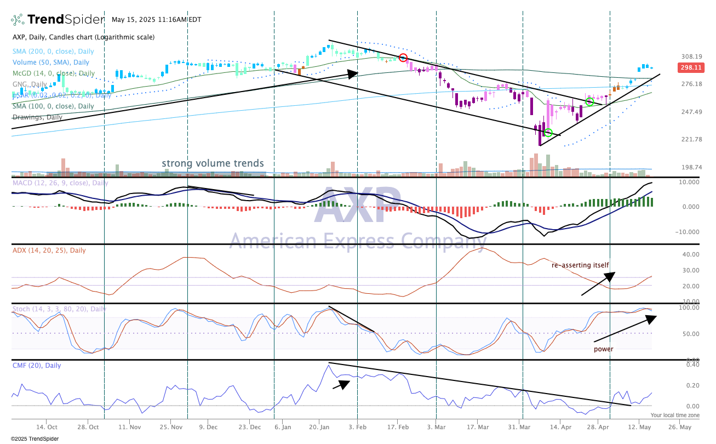
Task: Click the green circle near the late-April breakout
Action: click(590, 101)
